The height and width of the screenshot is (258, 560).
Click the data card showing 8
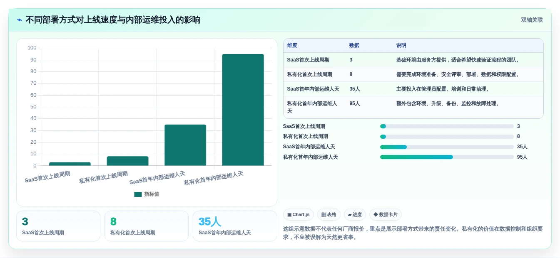point(147,226)
